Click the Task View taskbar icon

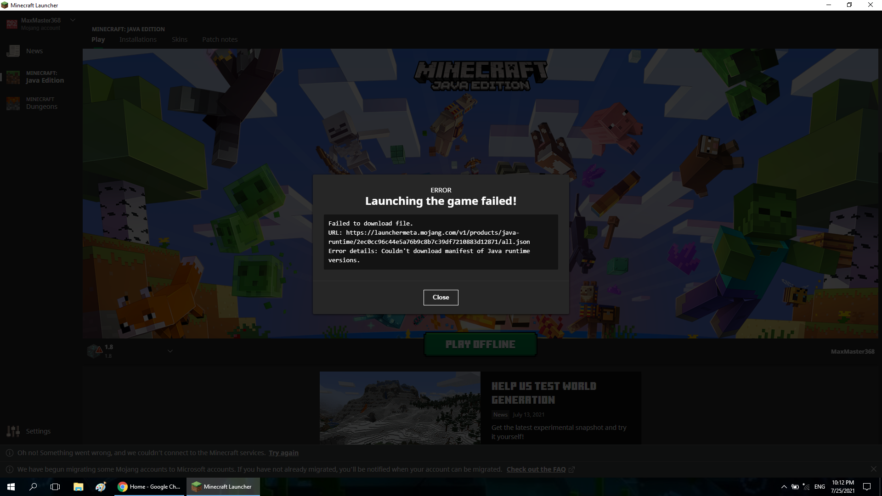point(55,487)
